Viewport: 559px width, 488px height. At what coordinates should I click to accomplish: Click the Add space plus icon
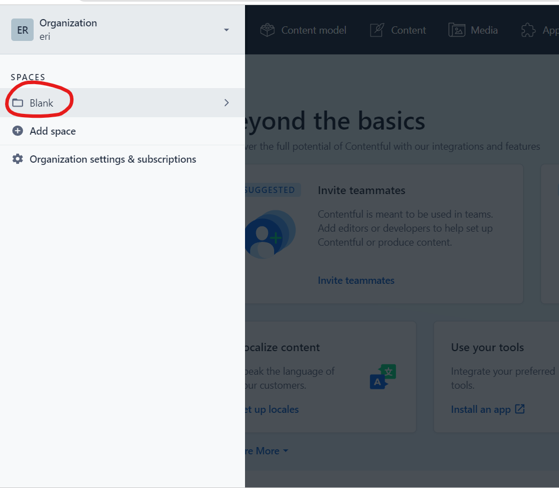(18, 131)
